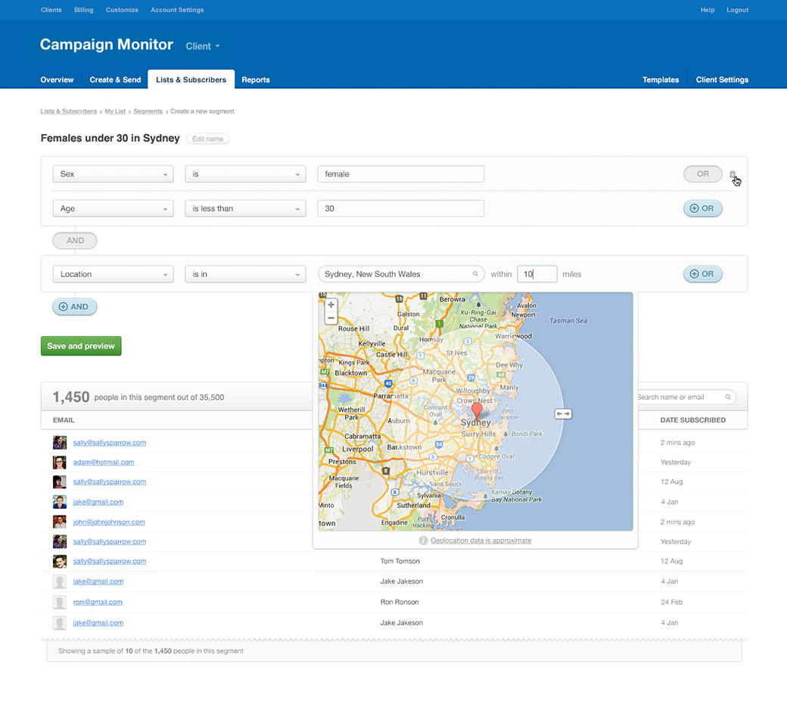Zoom in on the Sydney map
This screenshot has width=787, height=701.
(x=331, y=305)
